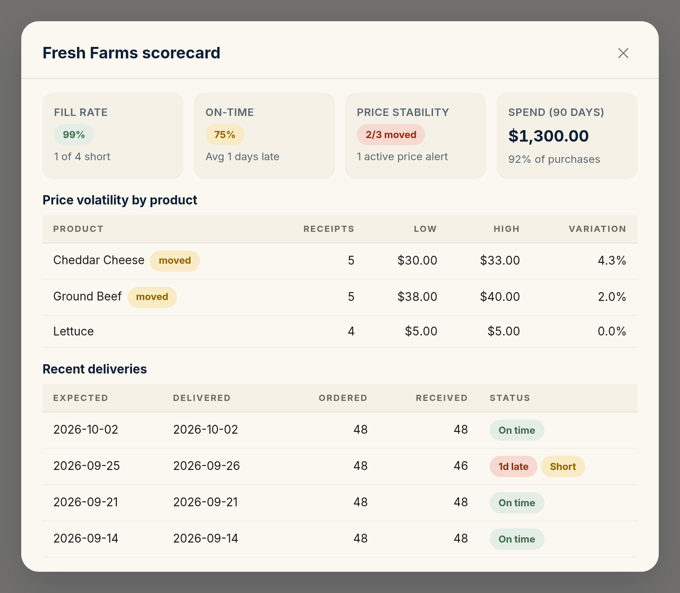The width and height of the screenshot is (680, 593).
Task: Click '1 active price alert' text
Action: (x=402, y=157)
